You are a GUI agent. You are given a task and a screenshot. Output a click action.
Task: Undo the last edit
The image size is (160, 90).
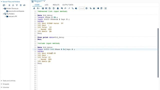62,8
